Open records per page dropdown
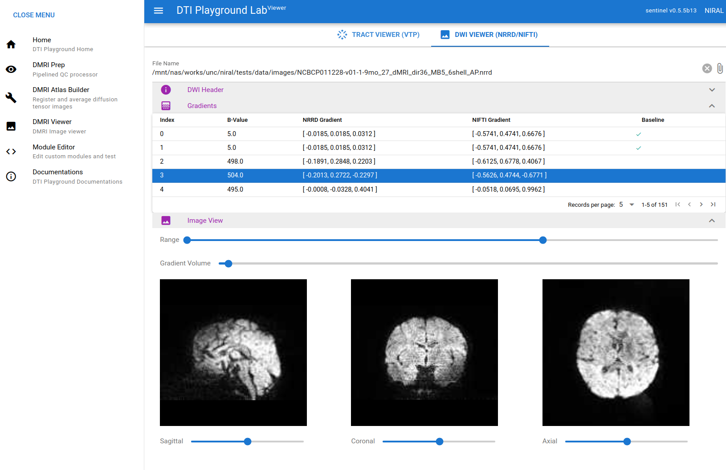 626,205
